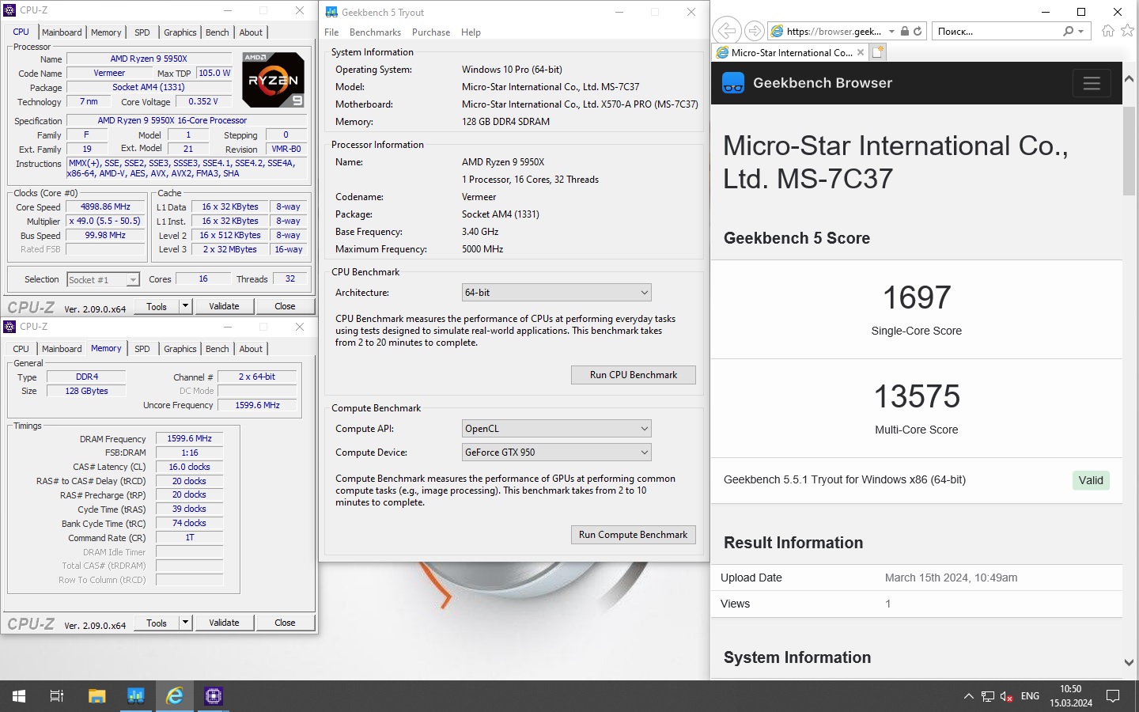The height and width of the screenshot is (712, 1139).
Task: Open the browser search provider dropdown arrow
Action: (x=1082, y=31)
